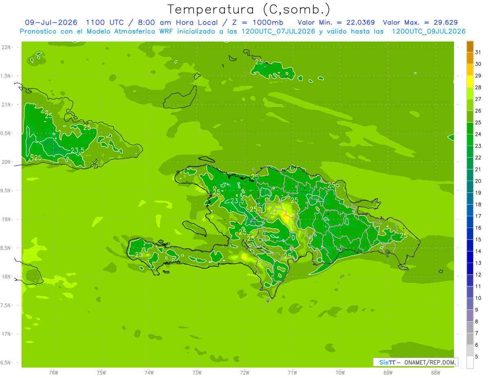Viewport: 489px width, 378px height.
Task: Click the yellow legend swatch between 28 and 29
Action: point(470,82)
